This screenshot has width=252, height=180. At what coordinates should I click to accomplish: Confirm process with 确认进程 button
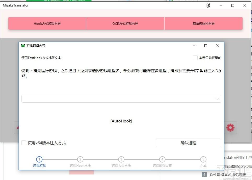[188, 143]
